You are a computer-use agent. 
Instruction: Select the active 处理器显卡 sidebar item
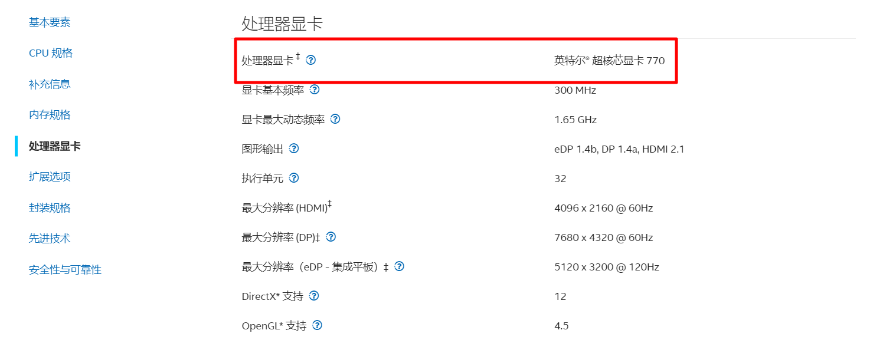[55, 146]
